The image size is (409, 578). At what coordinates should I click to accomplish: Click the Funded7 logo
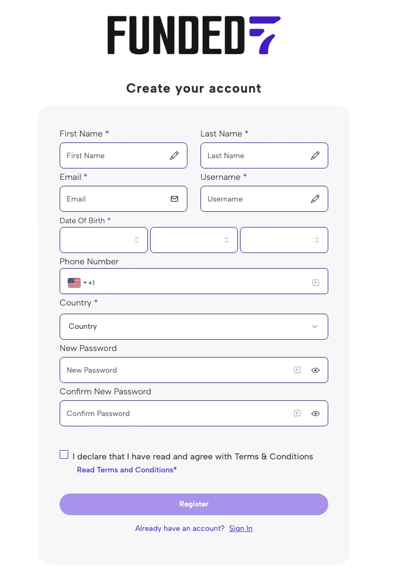[194, 35]
